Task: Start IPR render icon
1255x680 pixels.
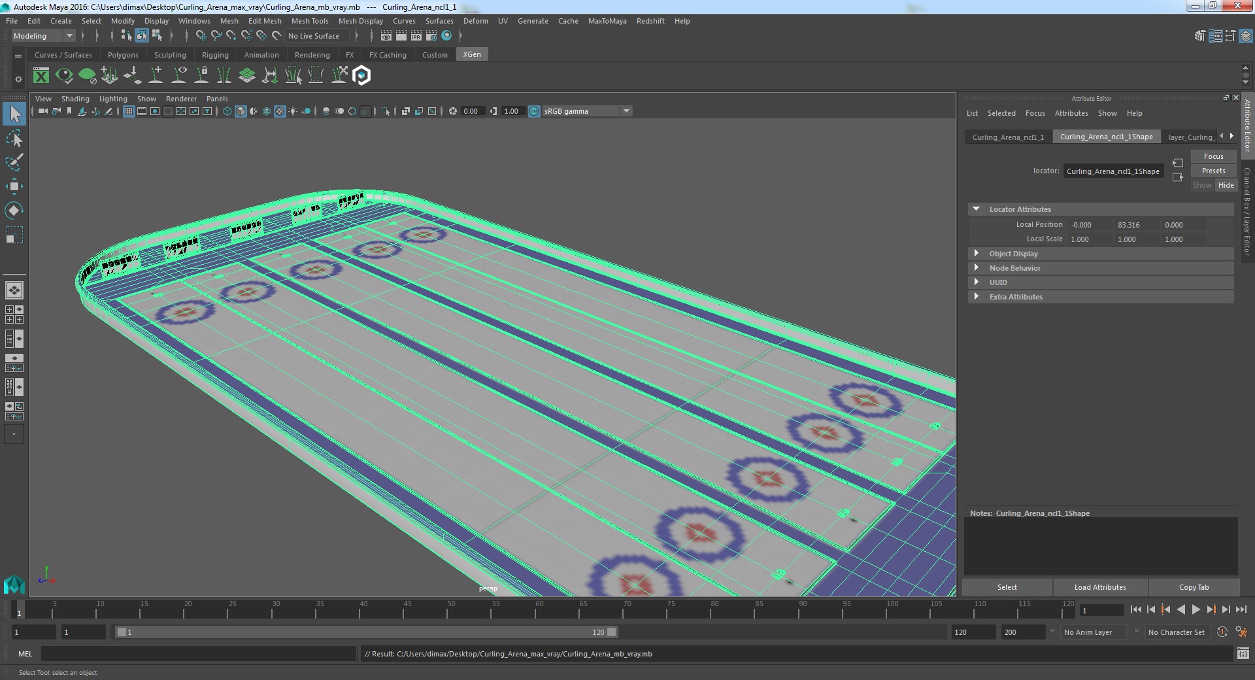Action: click(416, 36)
